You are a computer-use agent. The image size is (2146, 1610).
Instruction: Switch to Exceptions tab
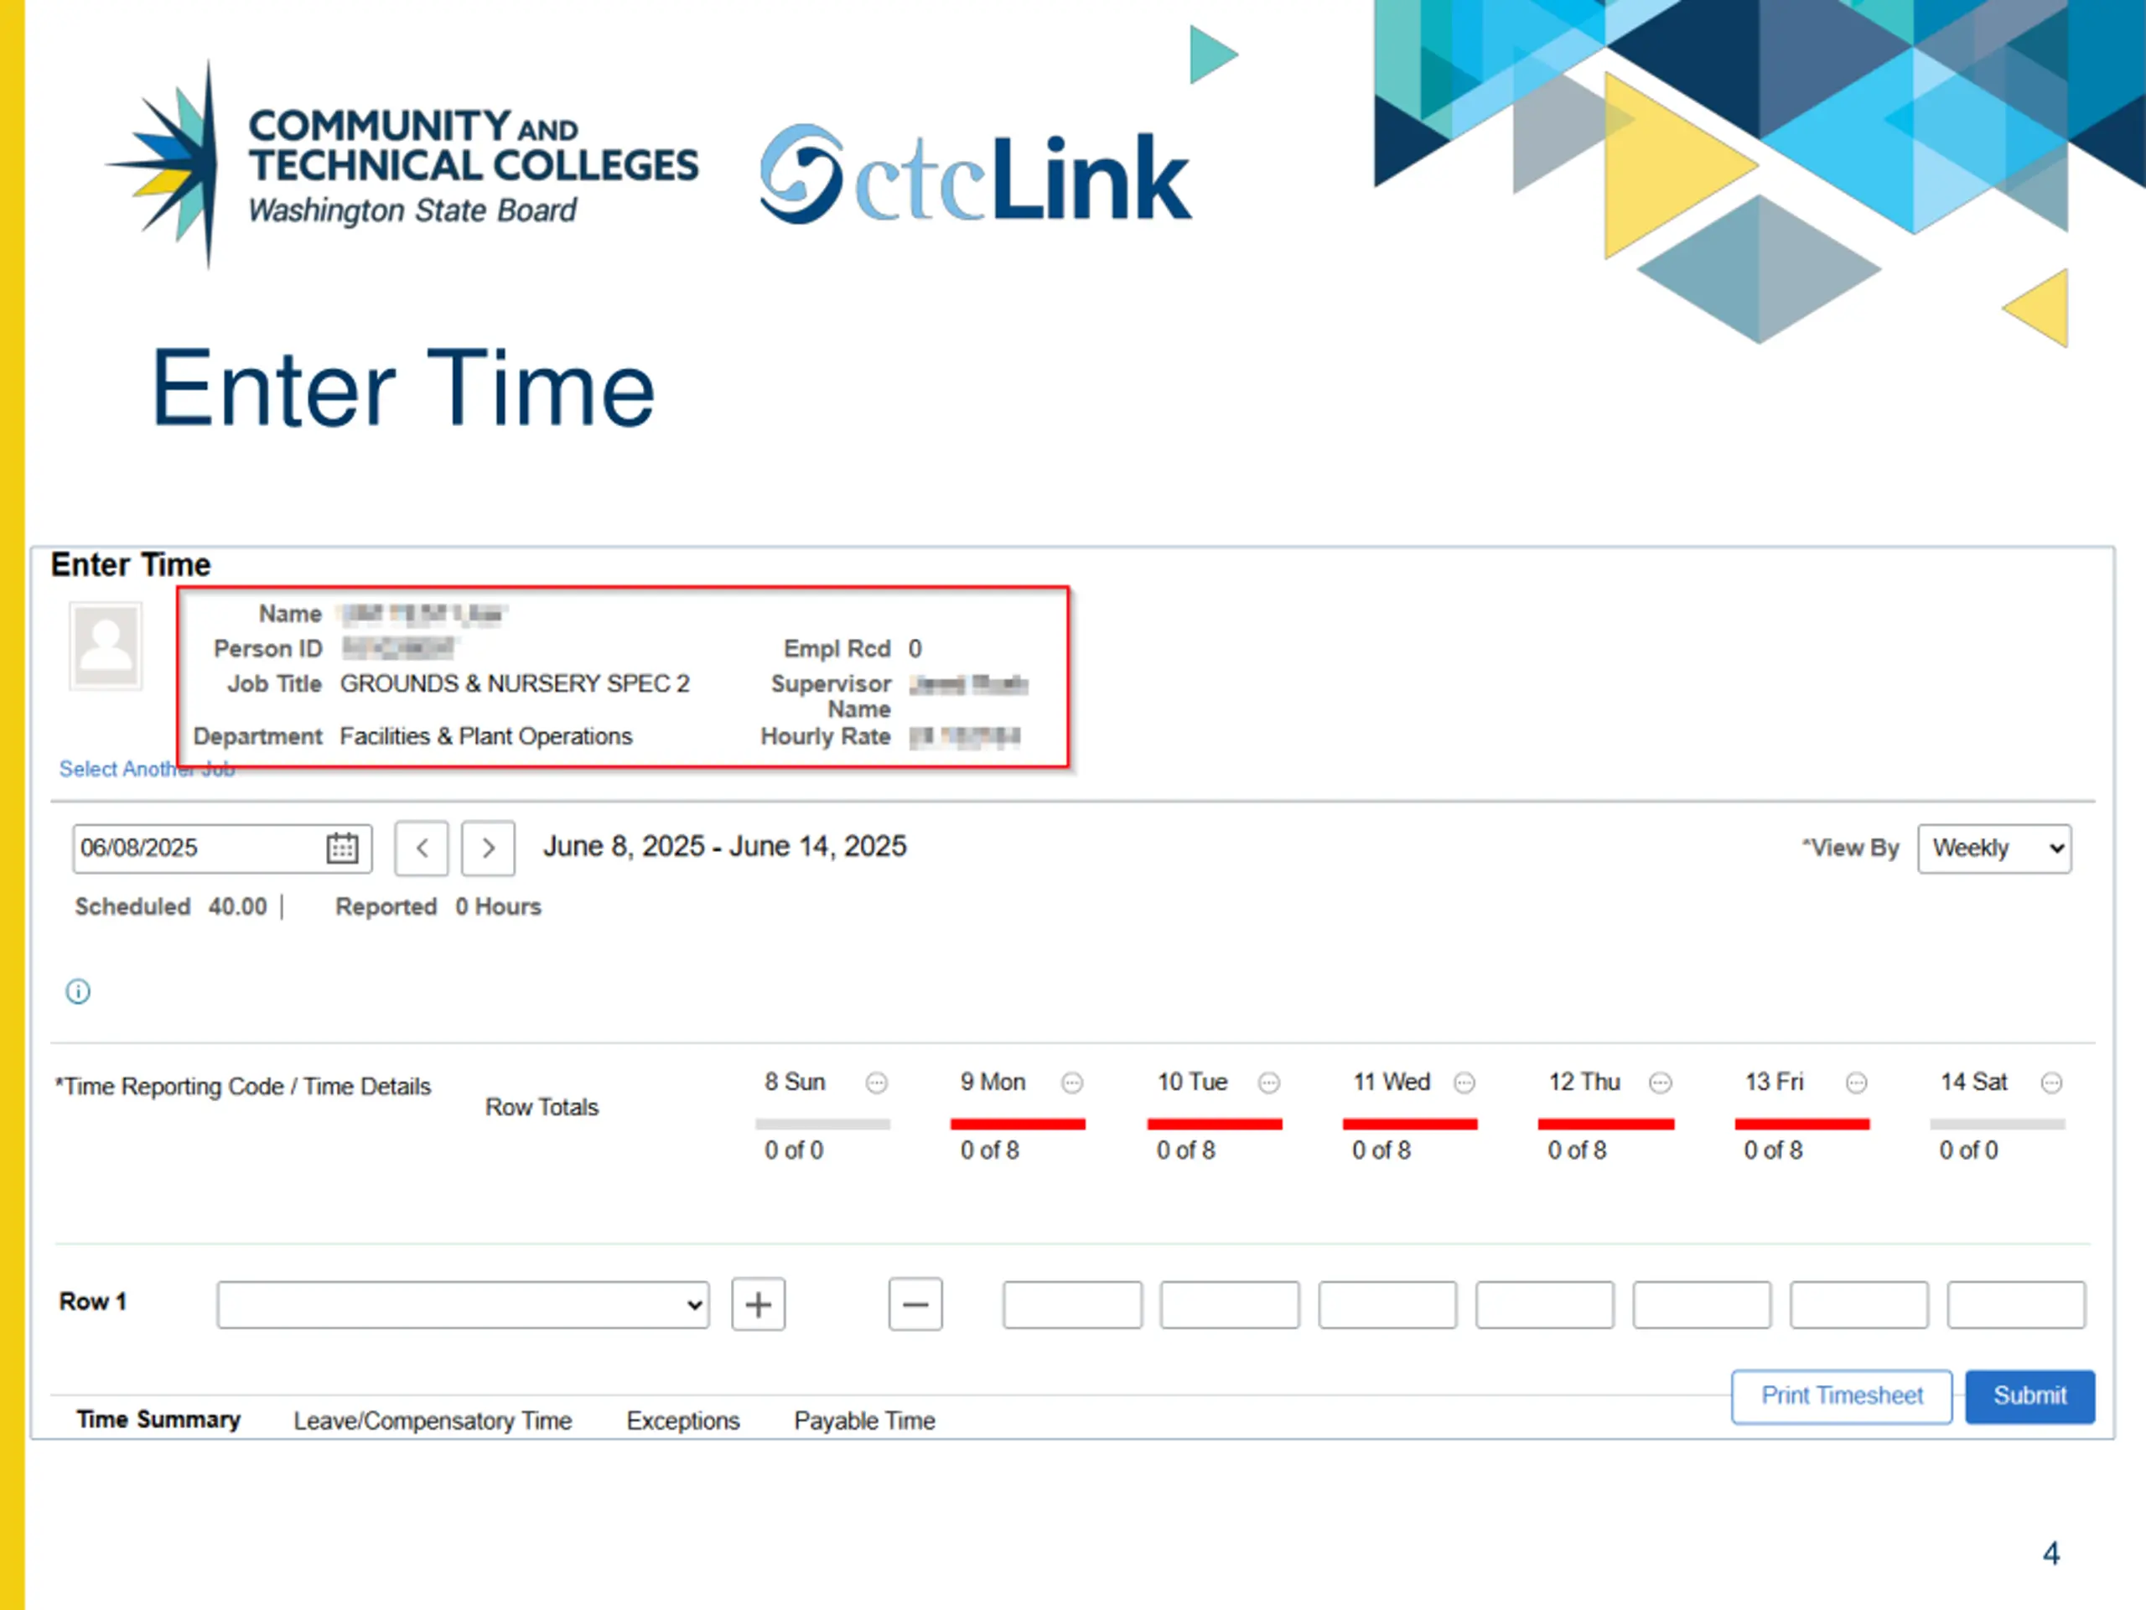pos(683,1420)
